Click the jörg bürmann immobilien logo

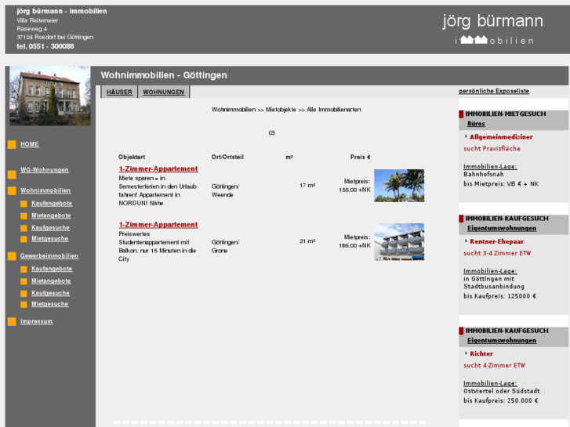pos(493,29)
